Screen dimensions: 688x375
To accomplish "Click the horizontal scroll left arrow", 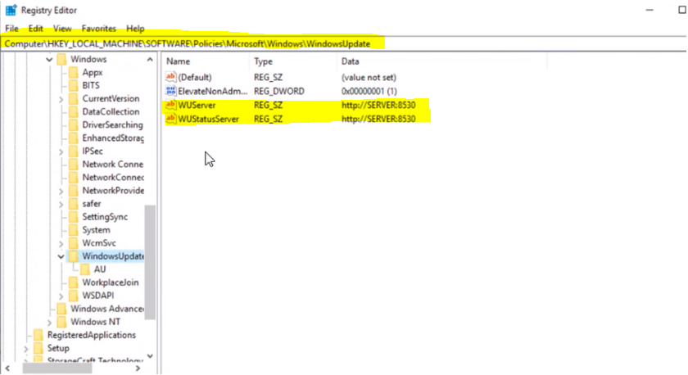I will pyautogui.click(x=7, y=368).
